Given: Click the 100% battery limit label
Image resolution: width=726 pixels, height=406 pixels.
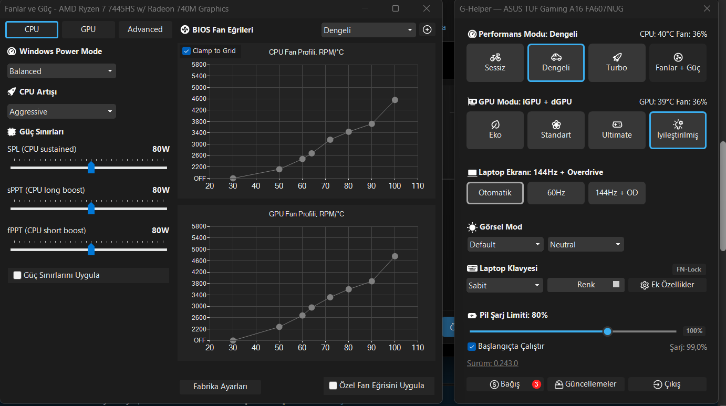Looking at the screenshot, I should point(694,331).
